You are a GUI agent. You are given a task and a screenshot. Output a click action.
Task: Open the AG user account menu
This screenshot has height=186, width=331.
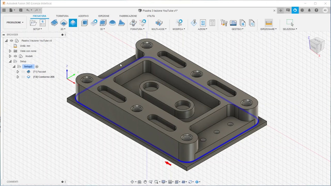click(x=325, y=10)
